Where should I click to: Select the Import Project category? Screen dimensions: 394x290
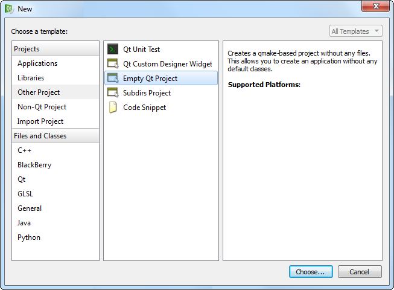coord(40,121)
